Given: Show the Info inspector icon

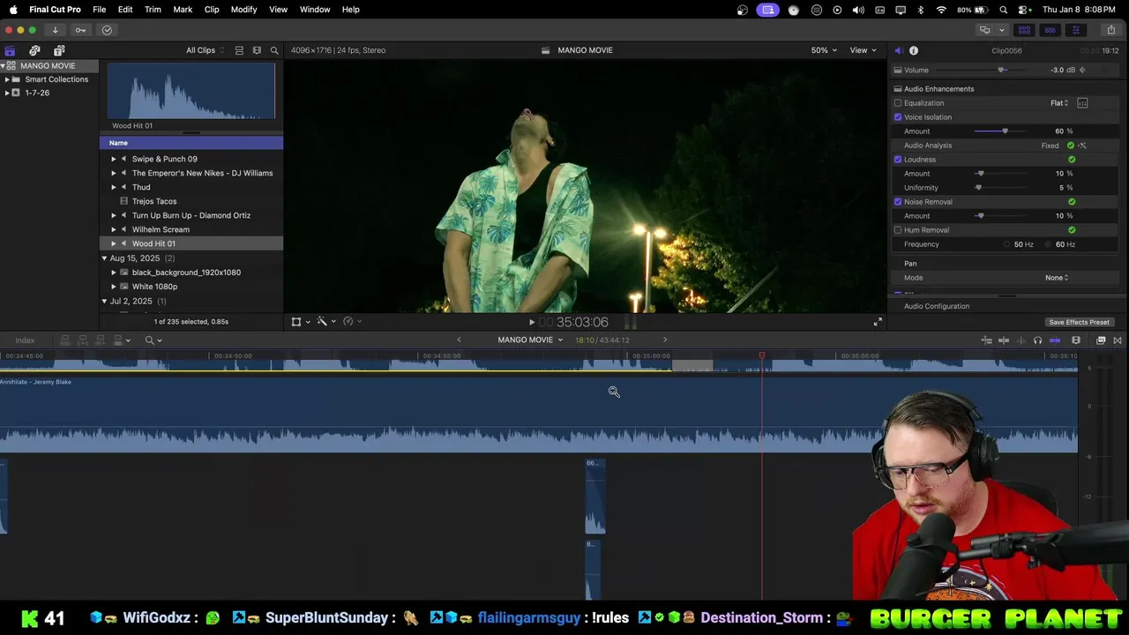Looking at the screenshot, I should coord(914,50).
